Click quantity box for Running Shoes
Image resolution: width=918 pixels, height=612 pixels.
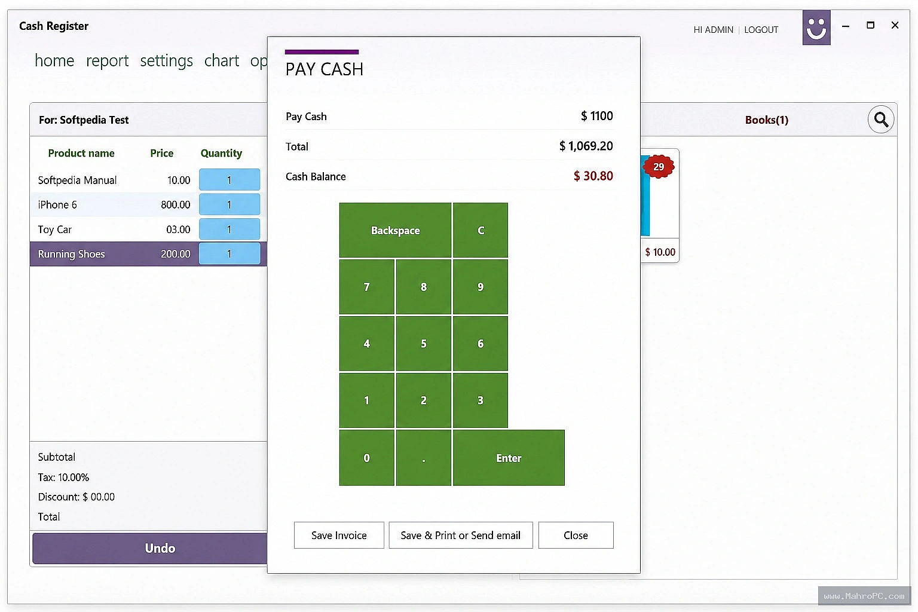point(229,254)
